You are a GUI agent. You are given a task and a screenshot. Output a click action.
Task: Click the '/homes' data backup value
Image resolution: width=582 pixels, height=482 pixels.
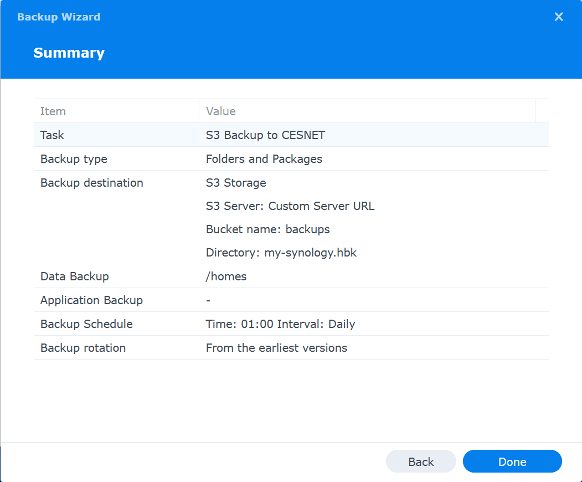pos(226,276)
